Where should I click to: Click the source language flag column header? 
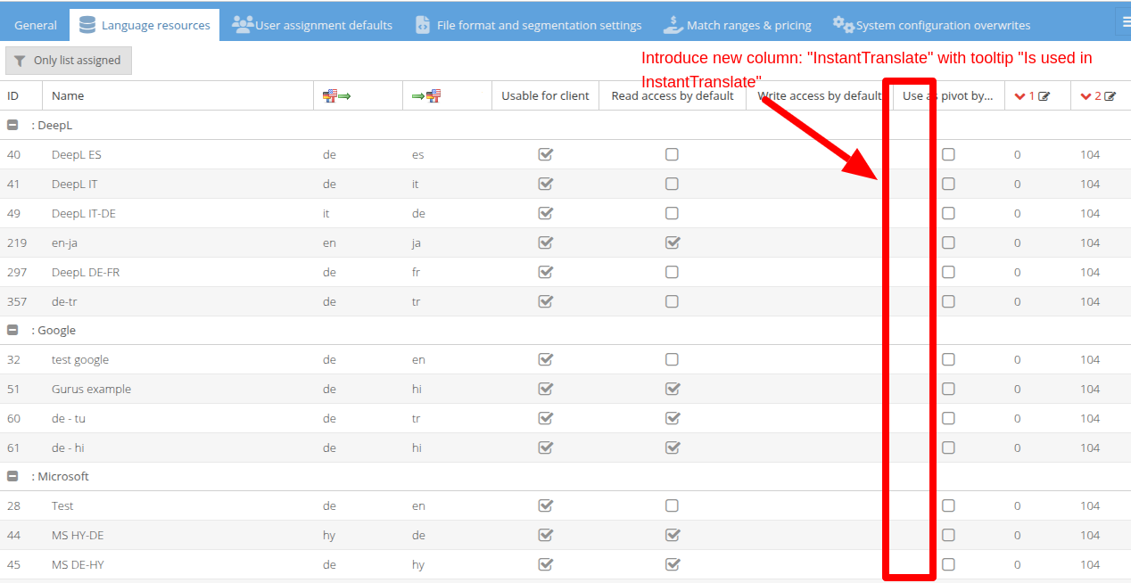click(336, 95)
